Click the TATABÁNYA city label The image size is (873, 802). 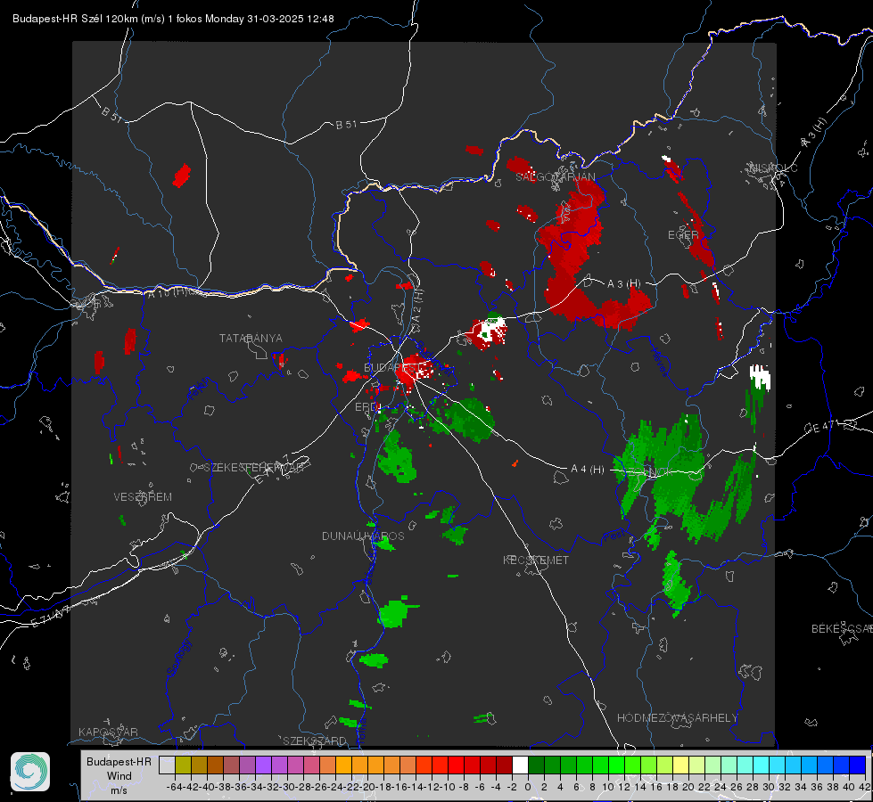(251, 338)
